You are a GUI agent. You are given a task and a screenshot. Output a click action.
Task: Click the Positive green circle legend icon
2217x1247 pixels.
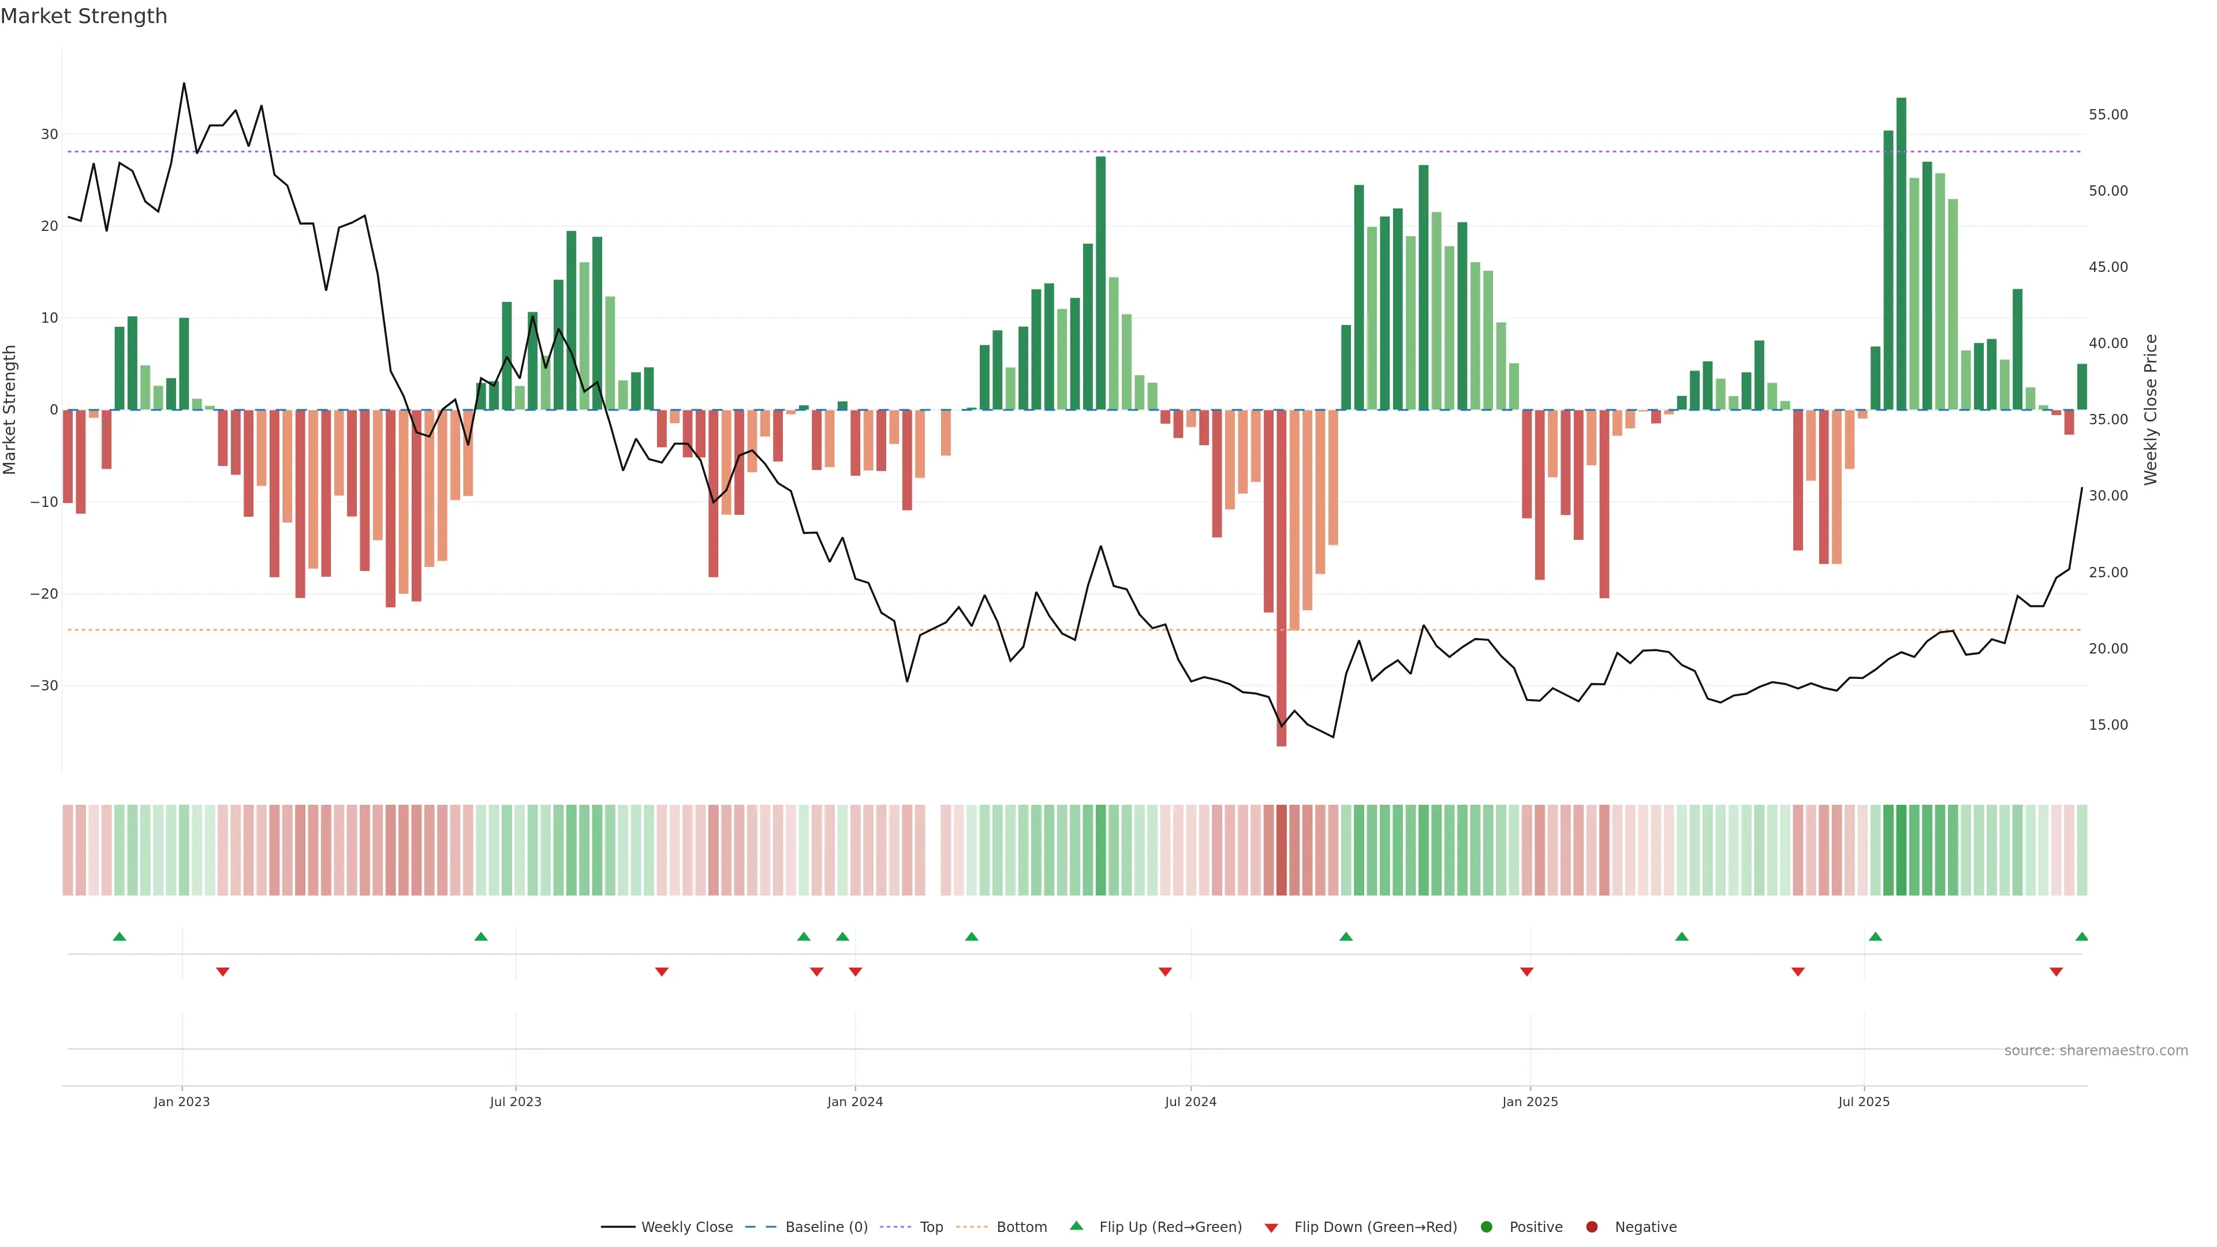pyautogui.click(x=1486, y=1226)
